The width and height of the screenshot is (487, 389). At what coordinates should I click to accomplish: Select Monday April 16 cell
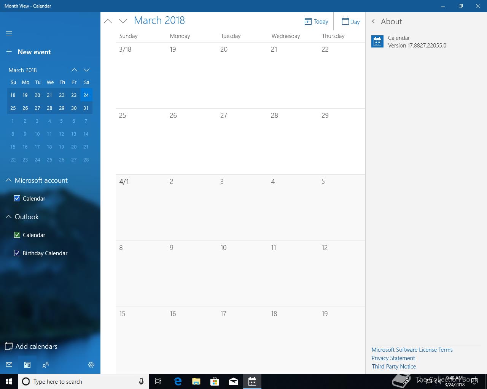[191, 340]
